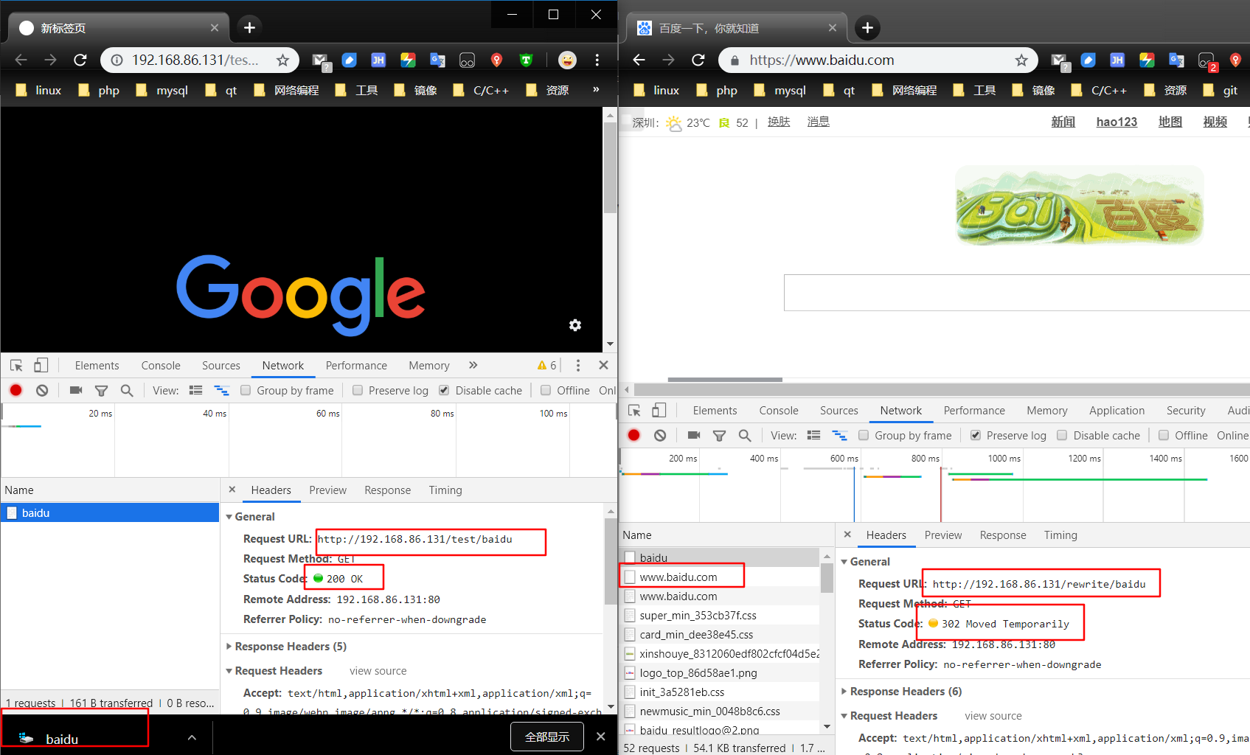Open the filter funnel in left DevTools

101,390
